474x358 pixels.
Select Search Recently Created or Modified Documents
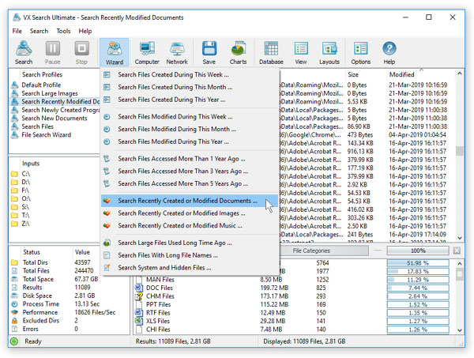(x=187, y=202)
